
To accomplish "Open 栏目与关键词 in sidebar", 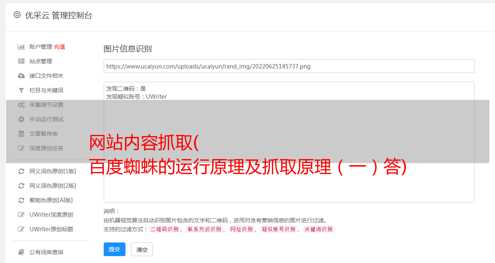I will click(x=46, y=90).
